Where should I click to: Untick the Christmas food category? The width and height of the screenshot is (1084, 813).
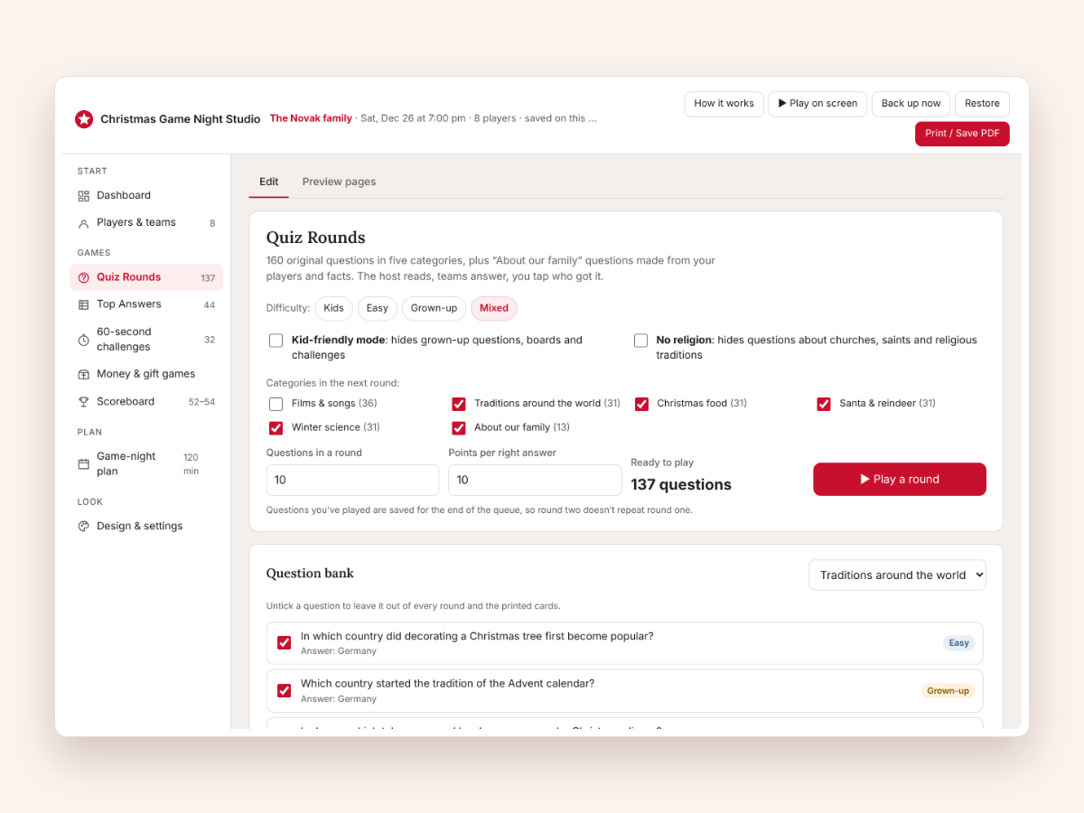[641, 404]
